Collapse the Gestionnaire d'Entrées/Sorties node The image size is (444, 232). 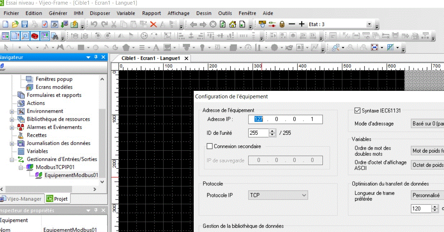[x=12, y=159]
